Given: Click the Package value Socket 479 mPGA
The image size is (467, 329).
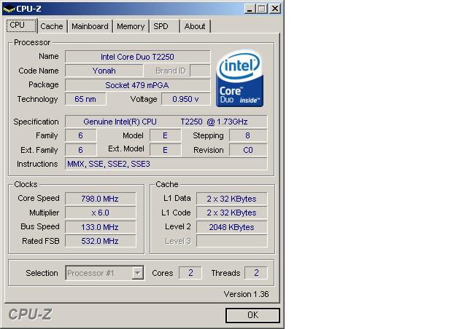Looking at the screenshot, I should coord(138,85).
